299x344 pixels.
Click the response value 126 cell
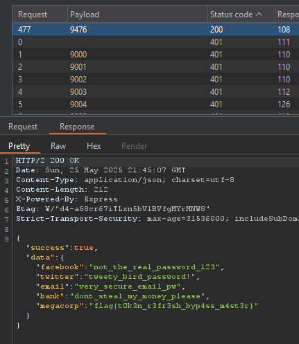tap(284, 105)
